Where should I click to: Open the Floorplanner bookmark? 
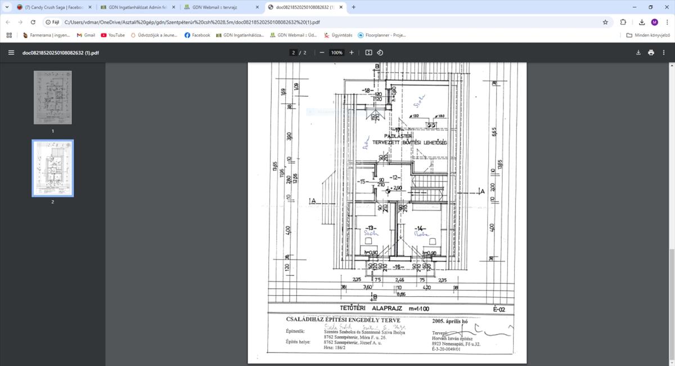(x=381, y=35)
